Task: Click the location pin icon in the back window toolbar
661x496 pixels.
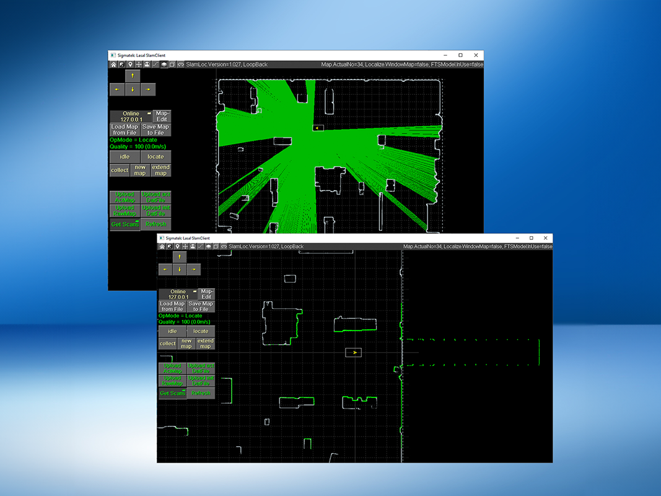Action: pyautogui.click(x=130, y=64)
